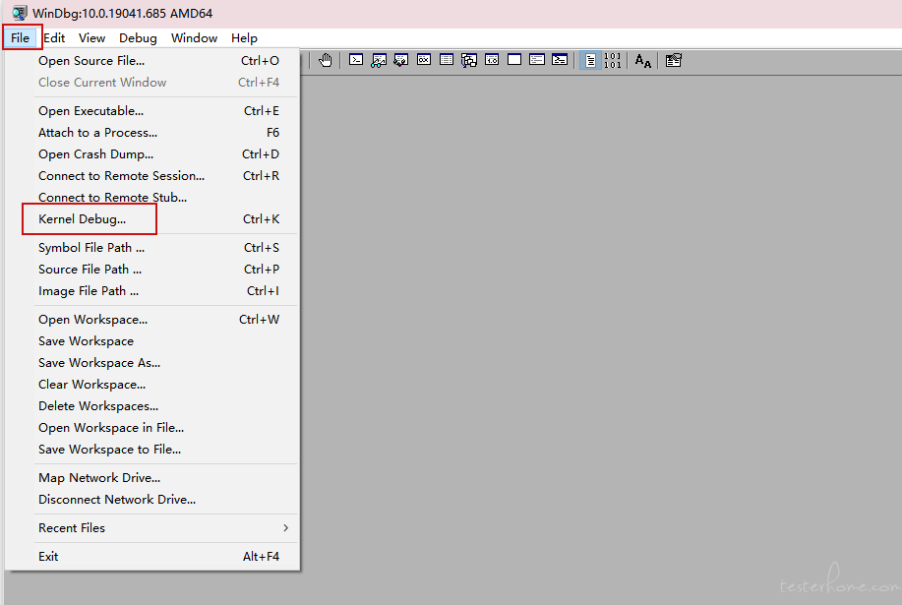Choose Clear Workspace
The image size is (902, 605).
click(152, 385)
